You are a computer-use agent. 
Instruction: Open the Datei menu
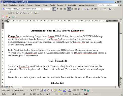click(5, 5)
